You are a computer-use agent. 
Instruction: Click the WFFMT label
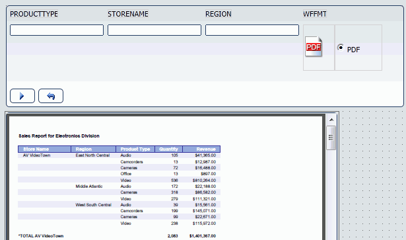(315, 14)
